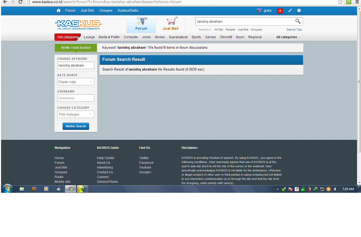Show hidden tray icons arrow
The width and height of the screenshot is (361, 237).
278,189
